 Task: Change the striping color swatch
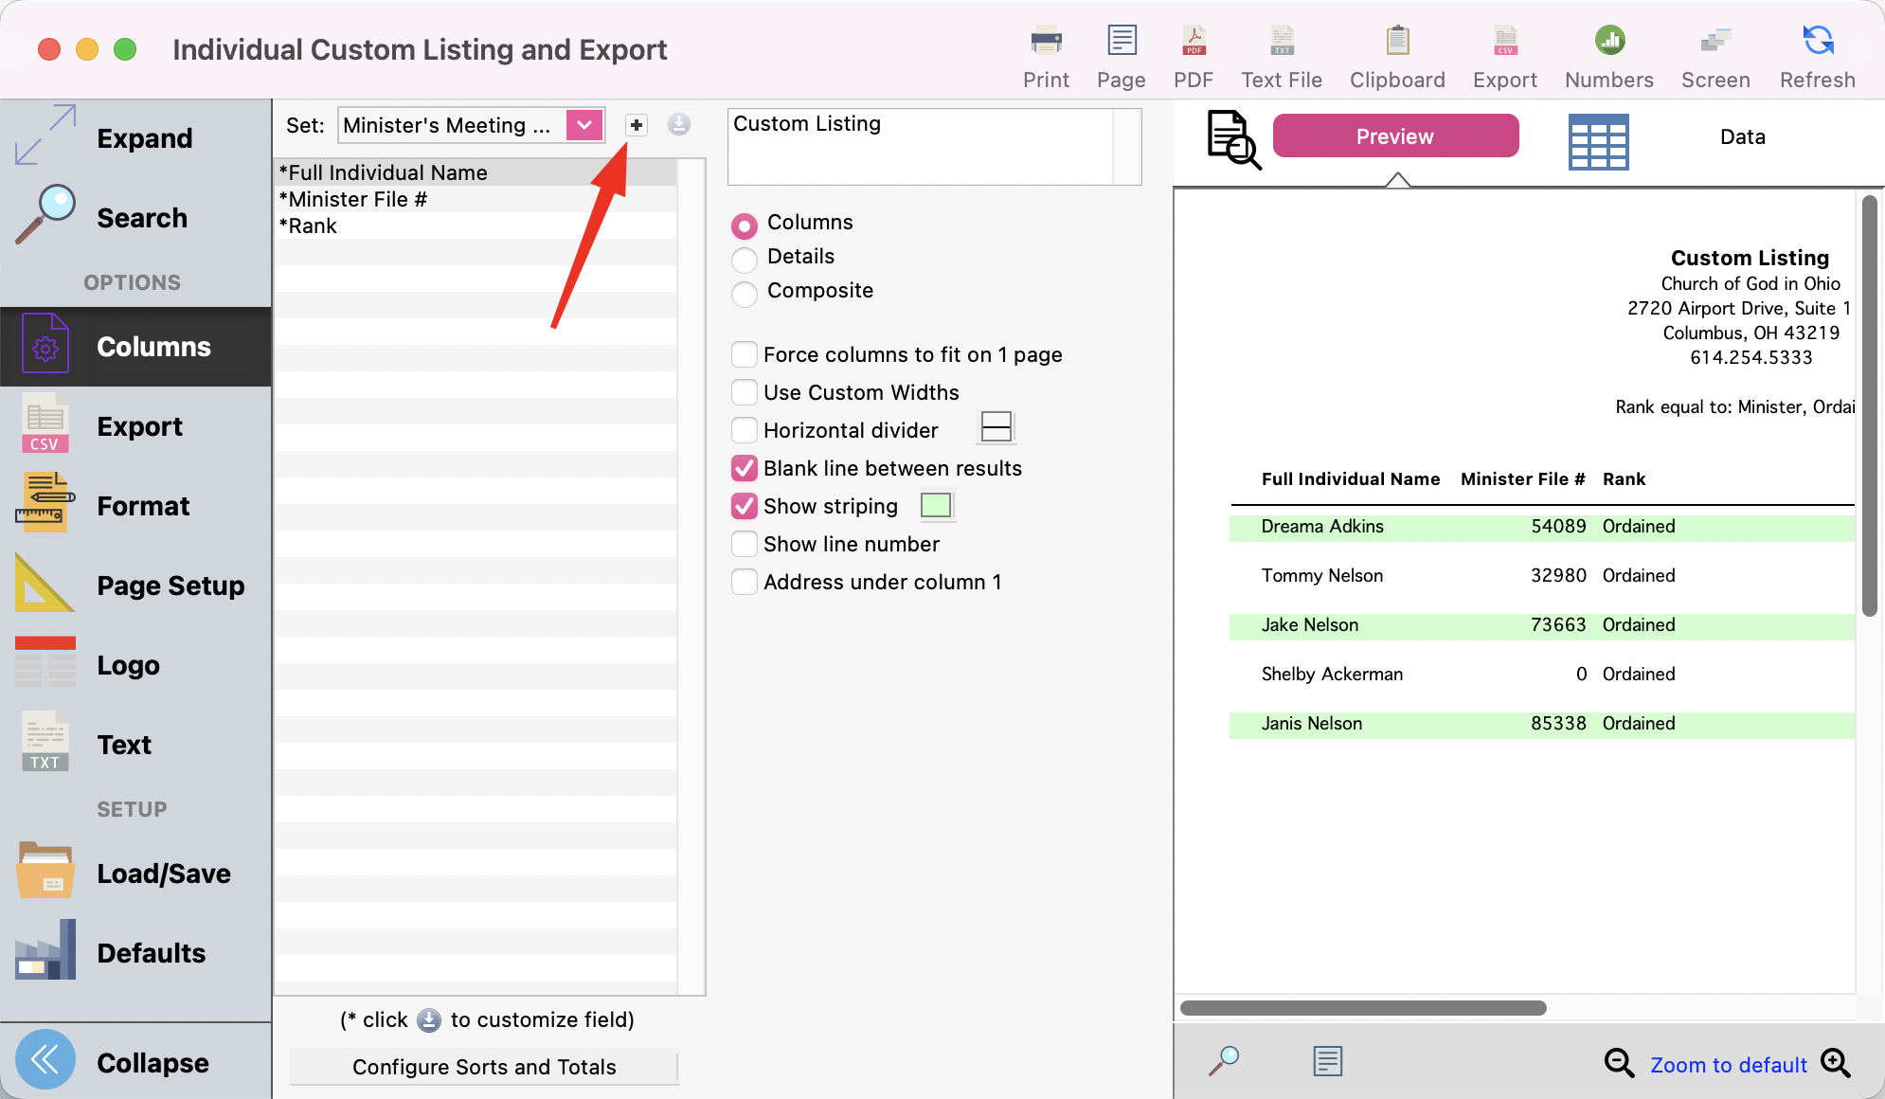936,505
